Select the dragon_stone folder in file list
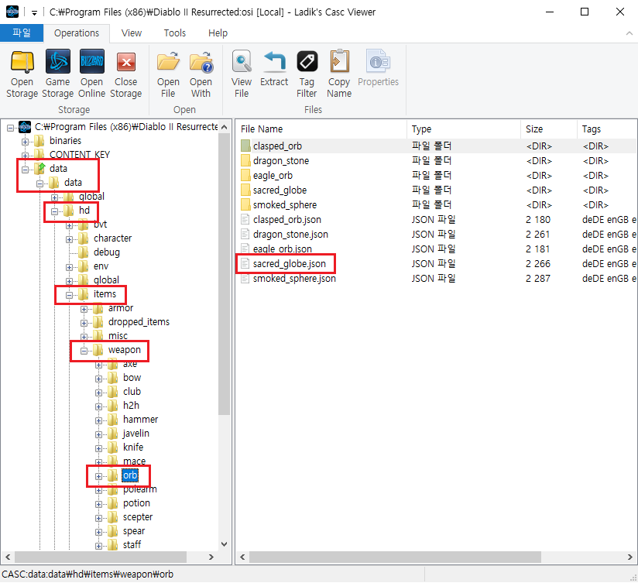Image resolution: width=638 pixels, height=583 pixels. click(x=281, y=161)
